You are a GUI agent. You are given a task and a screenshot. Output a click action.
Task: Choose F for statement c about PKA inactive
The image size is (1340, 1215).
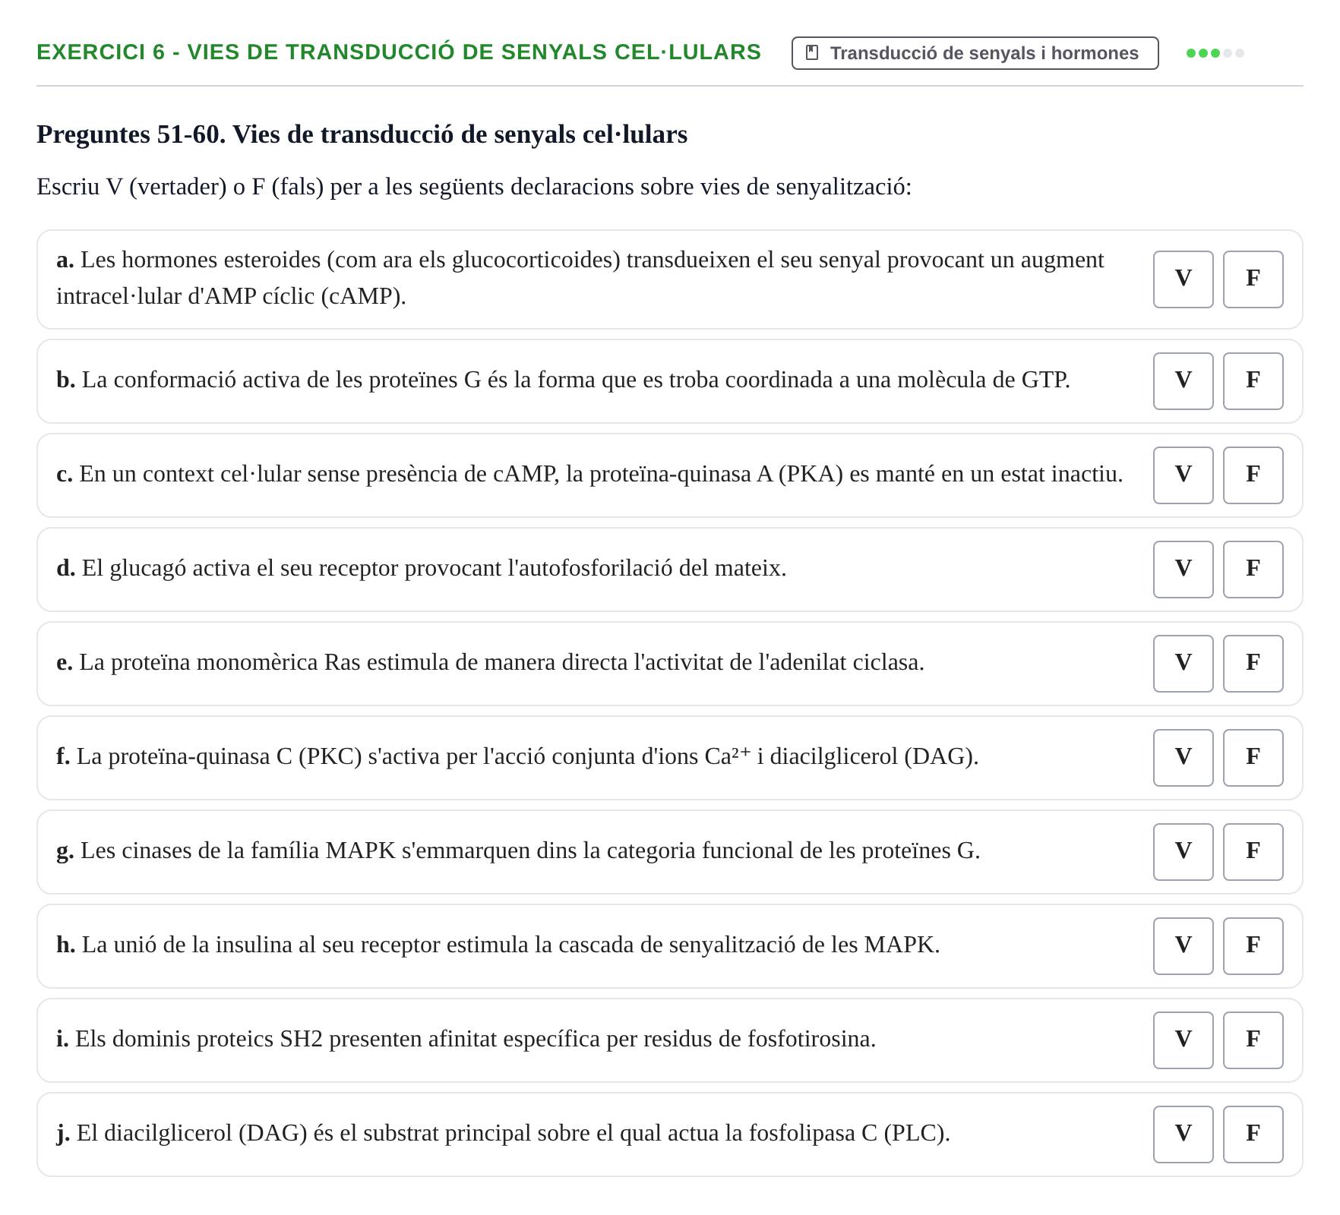point(1253,475)
